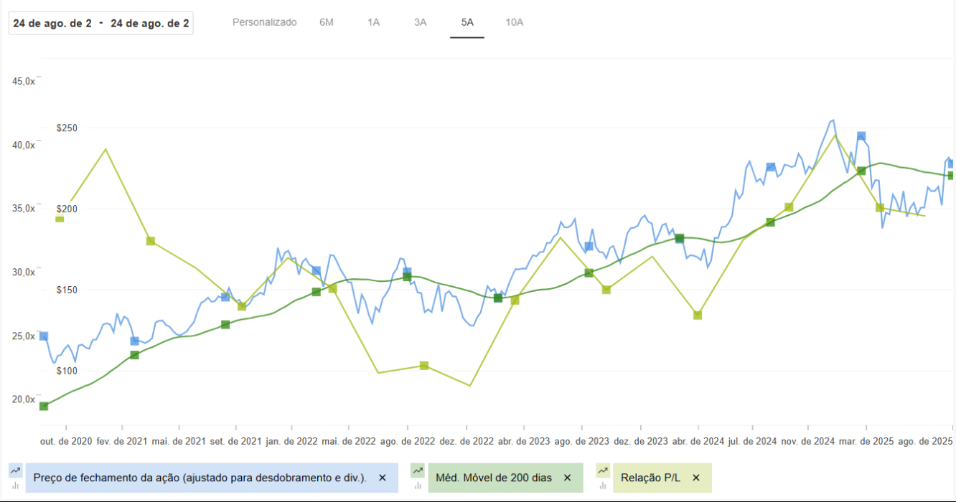Click the Méd. Móvel de 200 dias legend label
Image resolution: width=956 pixels, height=502 pixels.
point(494,478)
